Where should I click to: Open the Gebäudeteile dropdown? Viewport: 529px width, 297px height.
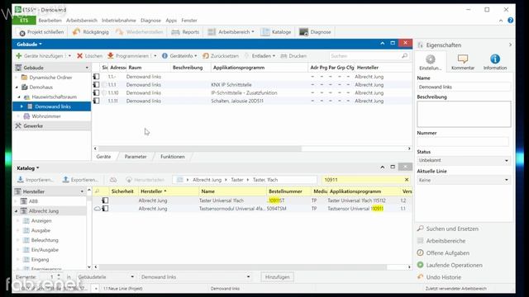[x=106, y=277]
